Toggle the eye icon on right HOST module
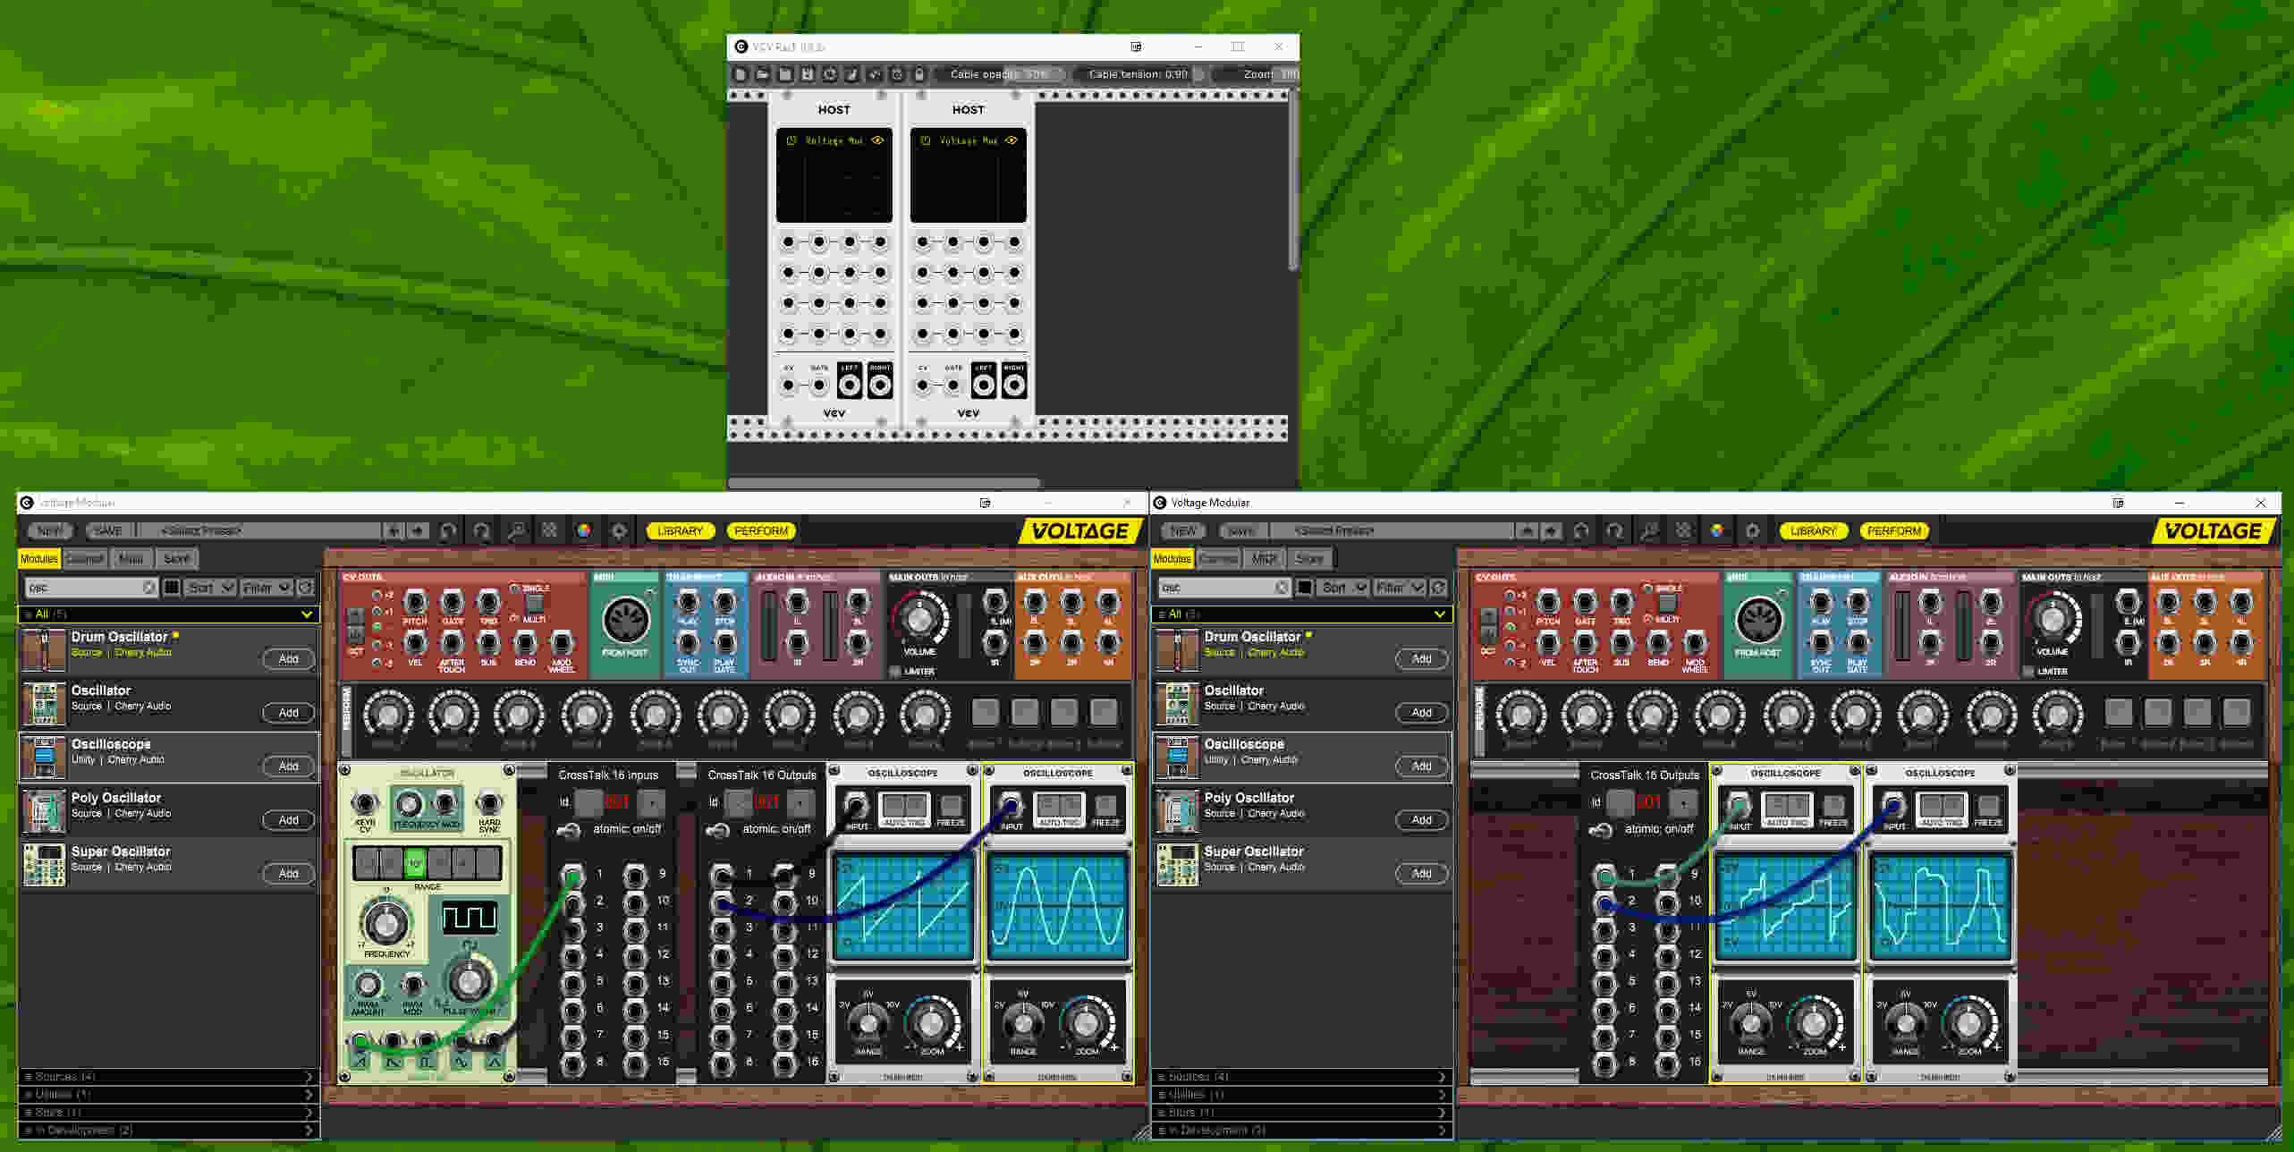Image resolution: width=2294 pixels, height=1152 pixels. coord(1012,140)
